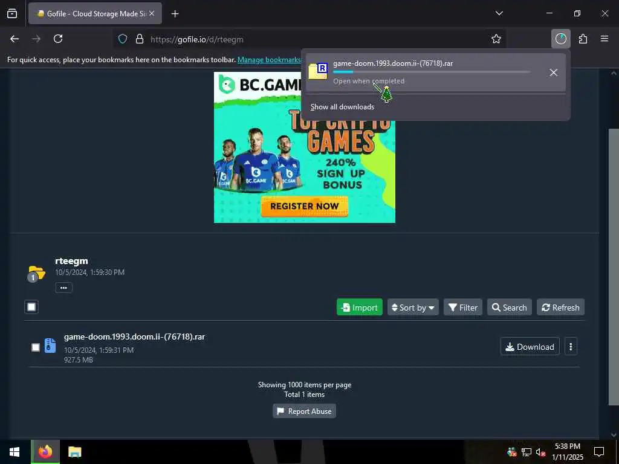The image size is (619, 464).
Task: Open the file's three-dot options menu
Action: [x=571, y=346]
